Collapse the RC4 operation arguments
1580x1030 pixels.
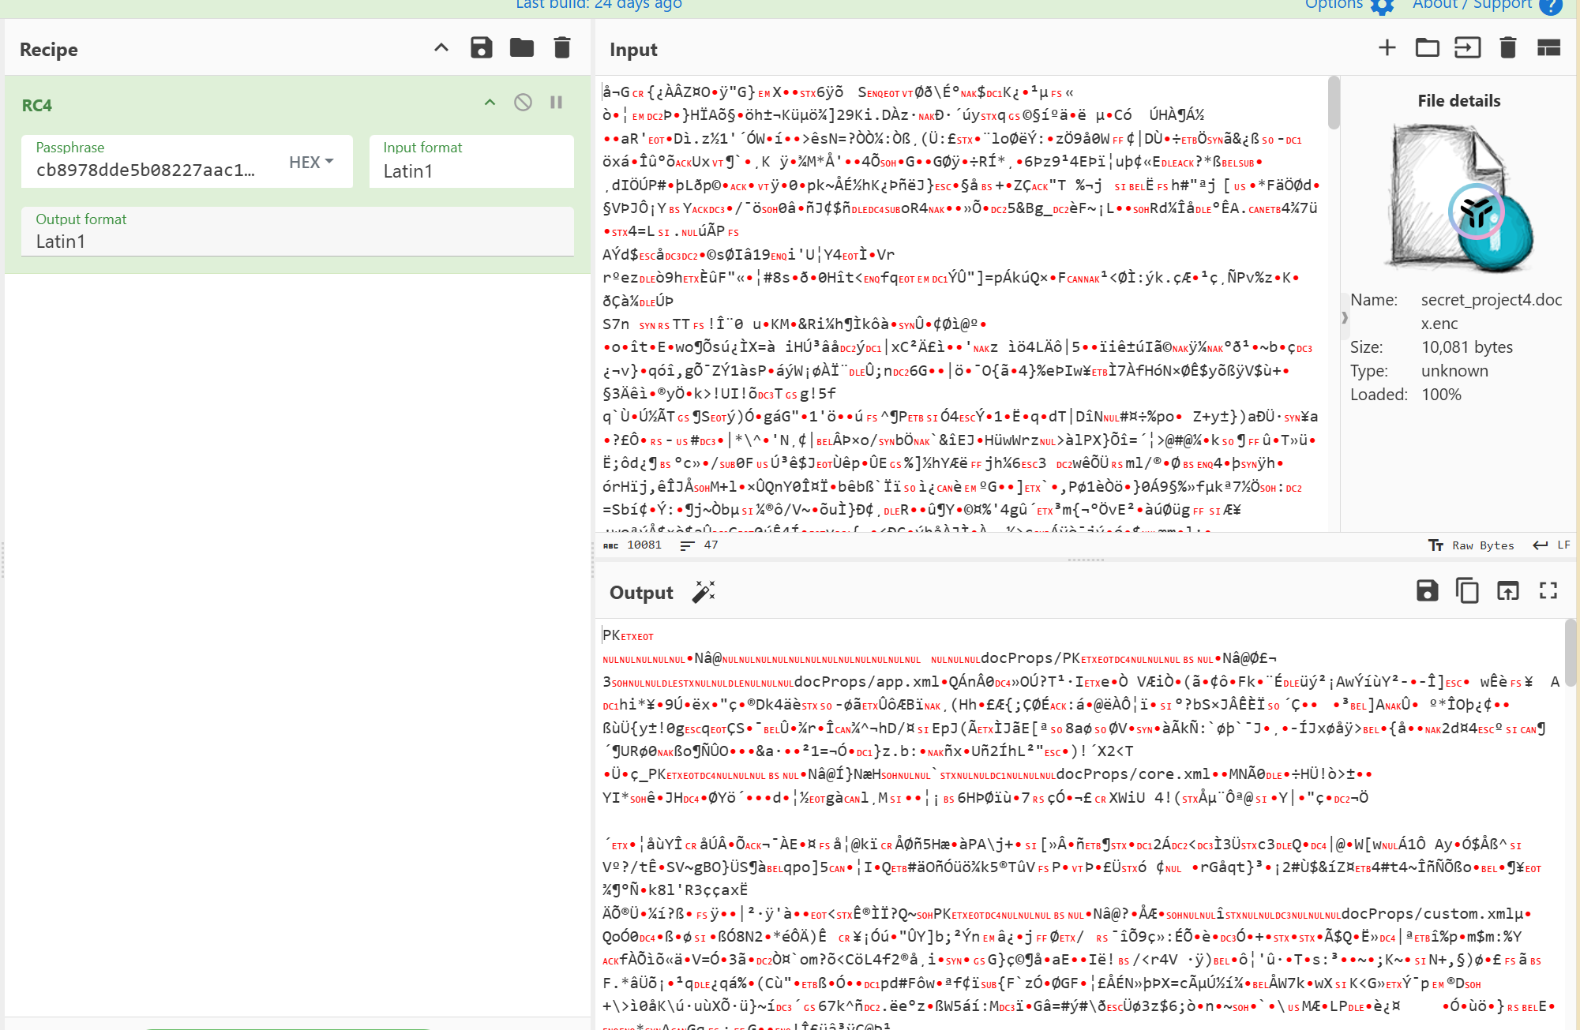pyautogui.click(x=490, y=103)
